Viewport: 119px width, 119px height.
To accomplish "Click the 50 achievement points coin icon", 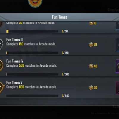I will [91, 87].
